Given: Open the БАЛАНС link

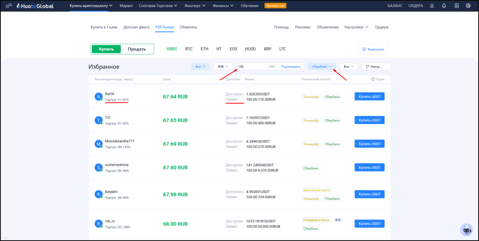Looking at the screenshot, I should (x=395, y=6).
